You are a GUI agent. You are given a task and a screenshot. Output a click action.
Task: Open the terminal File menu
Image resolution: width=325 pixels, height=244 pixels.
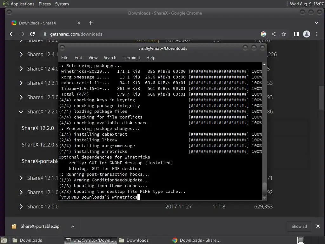(x=65, y=58)
